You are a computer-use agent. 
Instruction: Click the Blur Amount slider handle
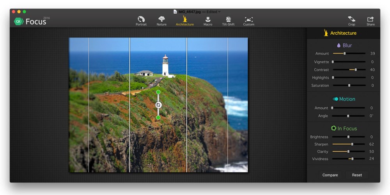344,53
